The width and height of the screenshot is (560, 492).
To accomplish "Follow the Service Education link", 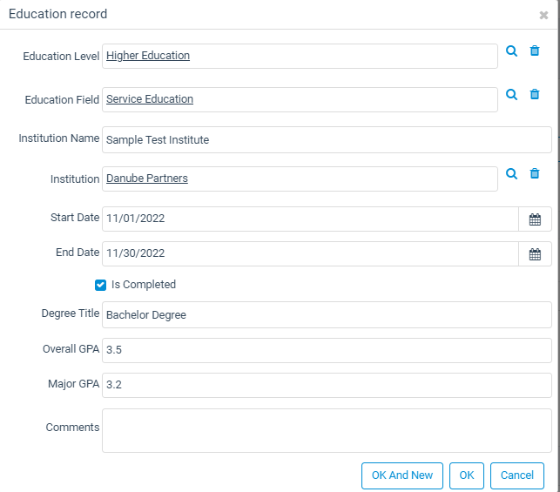I will coord(150,99).
